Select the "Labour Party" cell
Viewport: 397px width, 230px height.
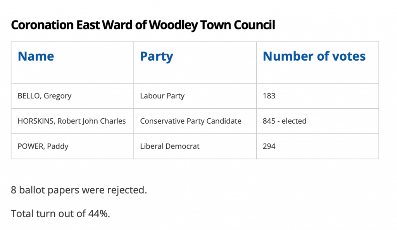162,96
